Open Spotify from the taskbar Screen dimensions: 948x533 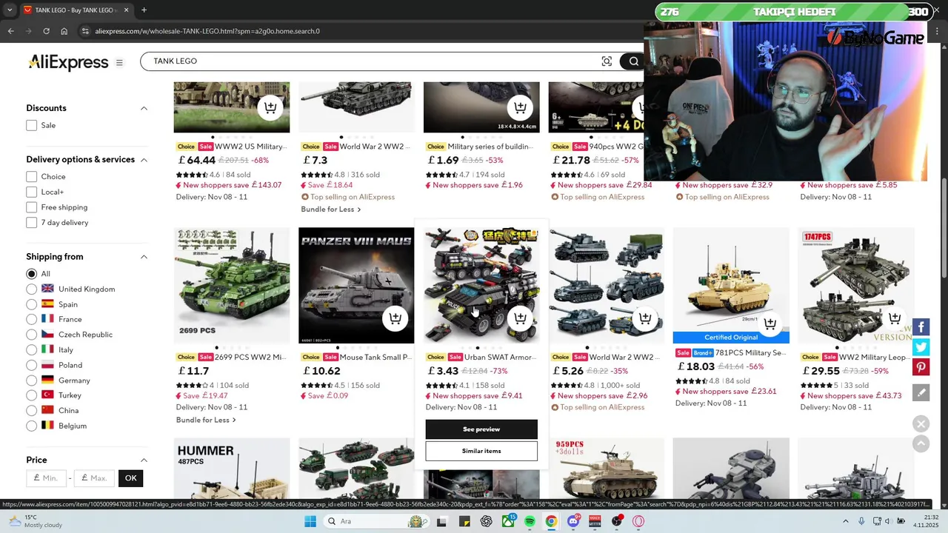[530, 521]
